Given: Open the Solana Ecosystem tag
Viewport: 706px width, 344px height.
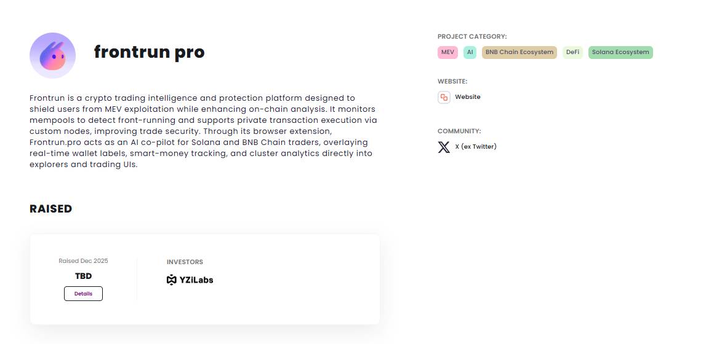Looking at the screenshot, I should click(620, 52).
